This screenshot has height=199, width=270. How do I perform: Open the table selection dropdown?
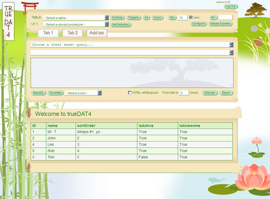pos(76,18)
